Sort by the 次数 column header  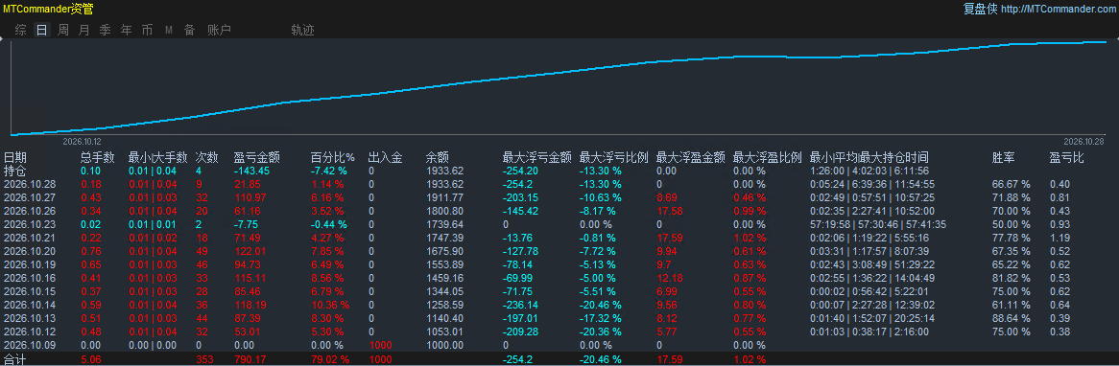pos(206,157)
